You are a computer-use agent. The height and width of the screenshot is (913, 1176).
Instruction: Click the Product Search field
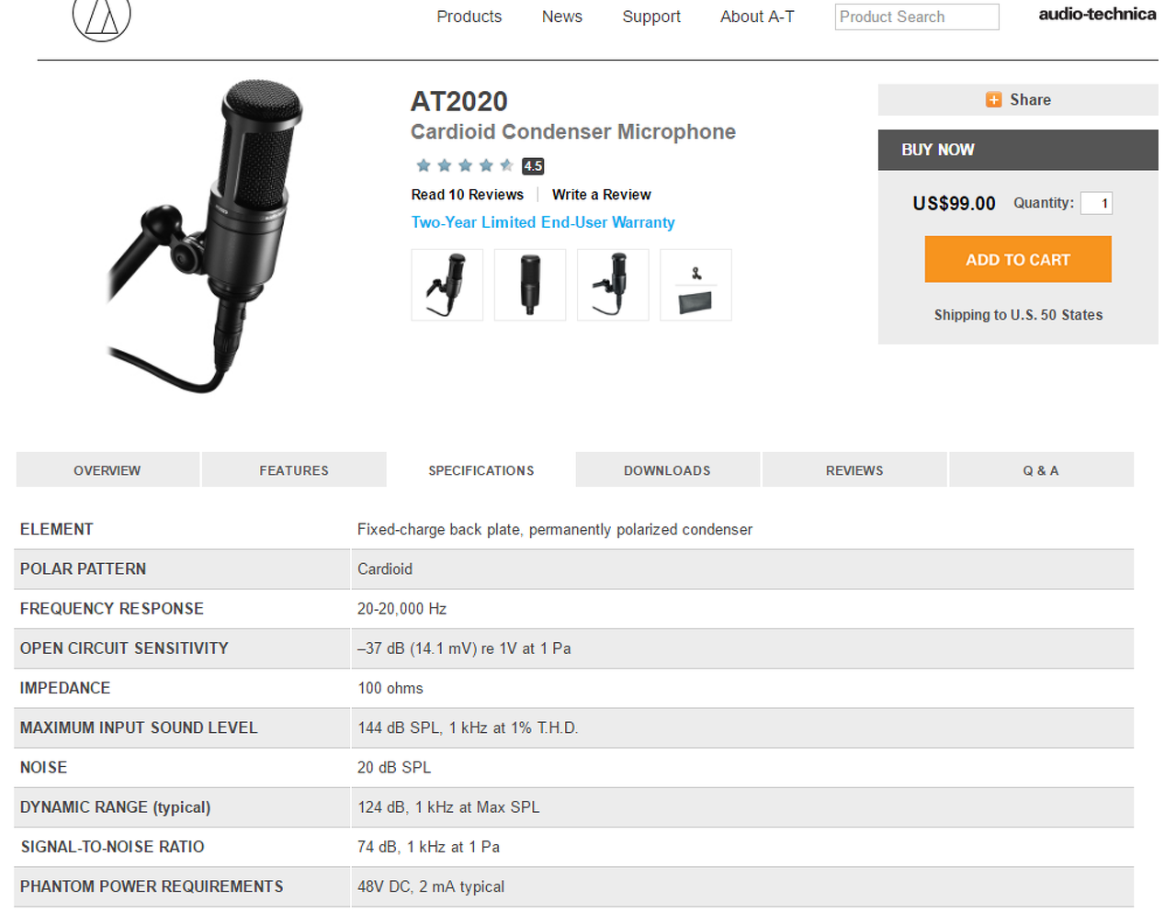pos(916,17)
